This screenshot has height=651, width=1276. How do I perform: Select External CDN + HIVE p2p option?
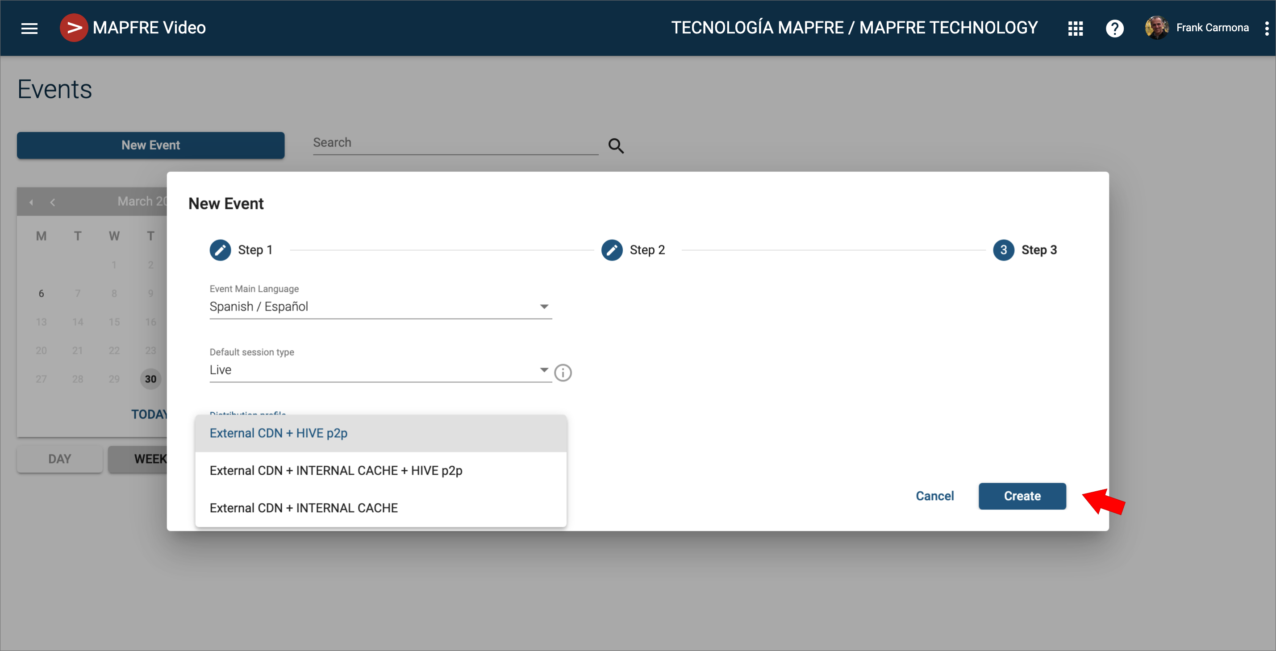[279, 433]
